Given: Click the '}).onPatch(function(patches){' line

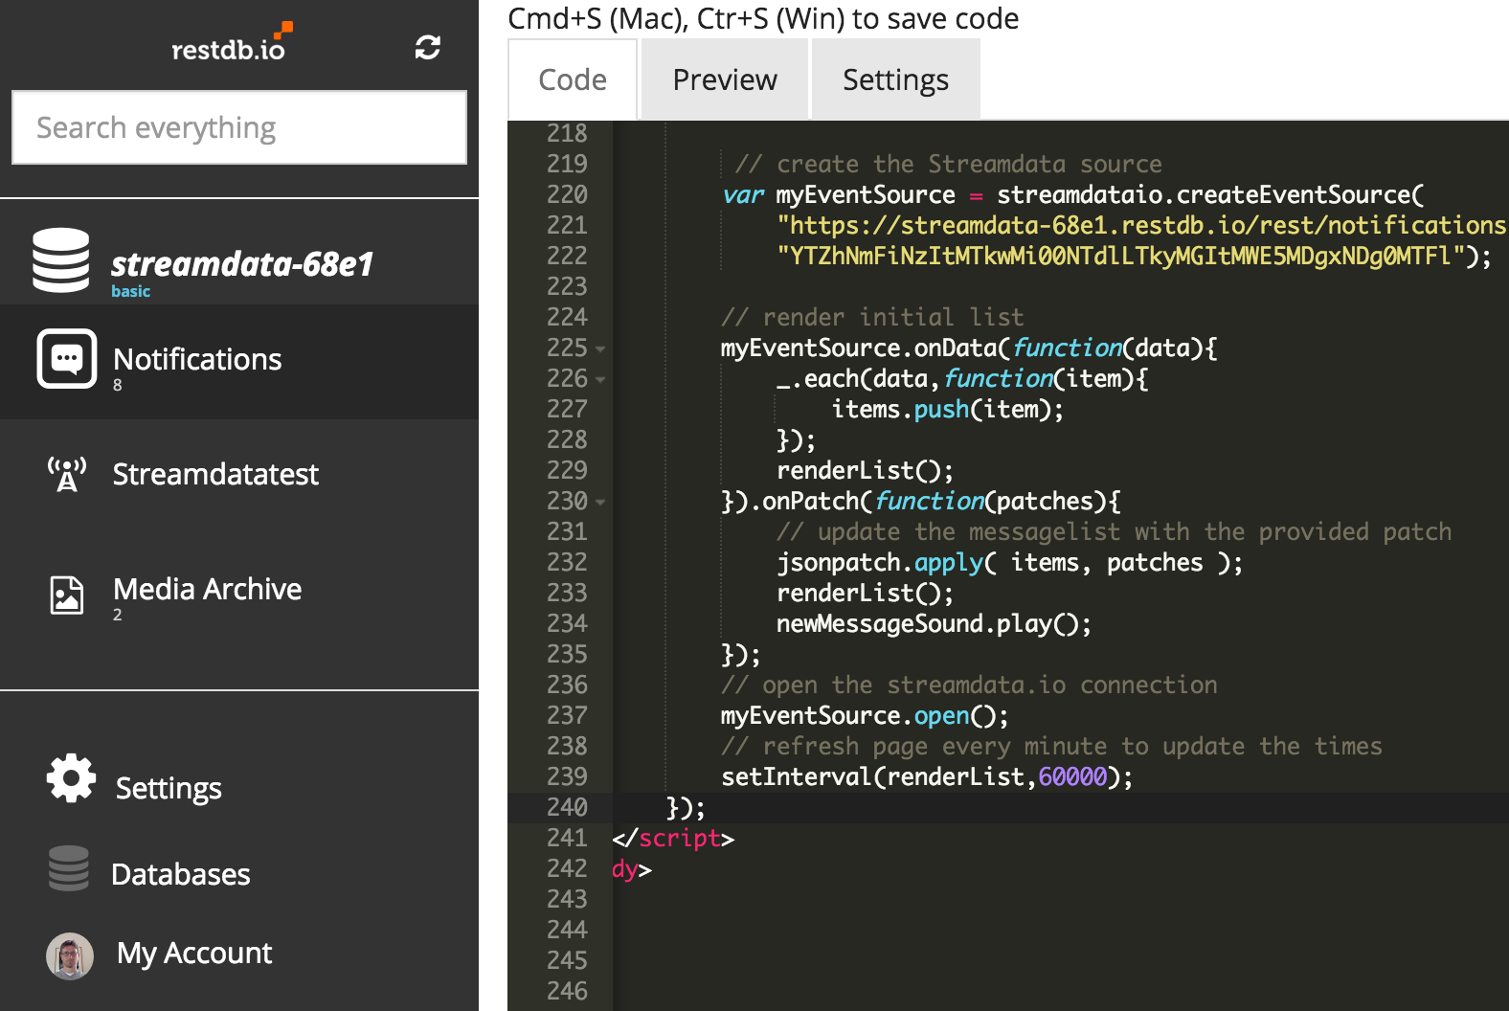Looking at the screenshot, I should click(x=920, y=501).
